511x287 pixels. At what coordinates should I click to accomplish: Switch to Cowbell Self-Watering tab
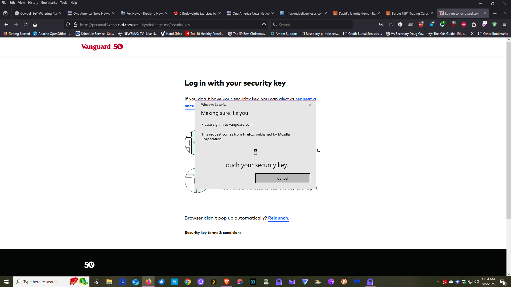click(38, 13)
